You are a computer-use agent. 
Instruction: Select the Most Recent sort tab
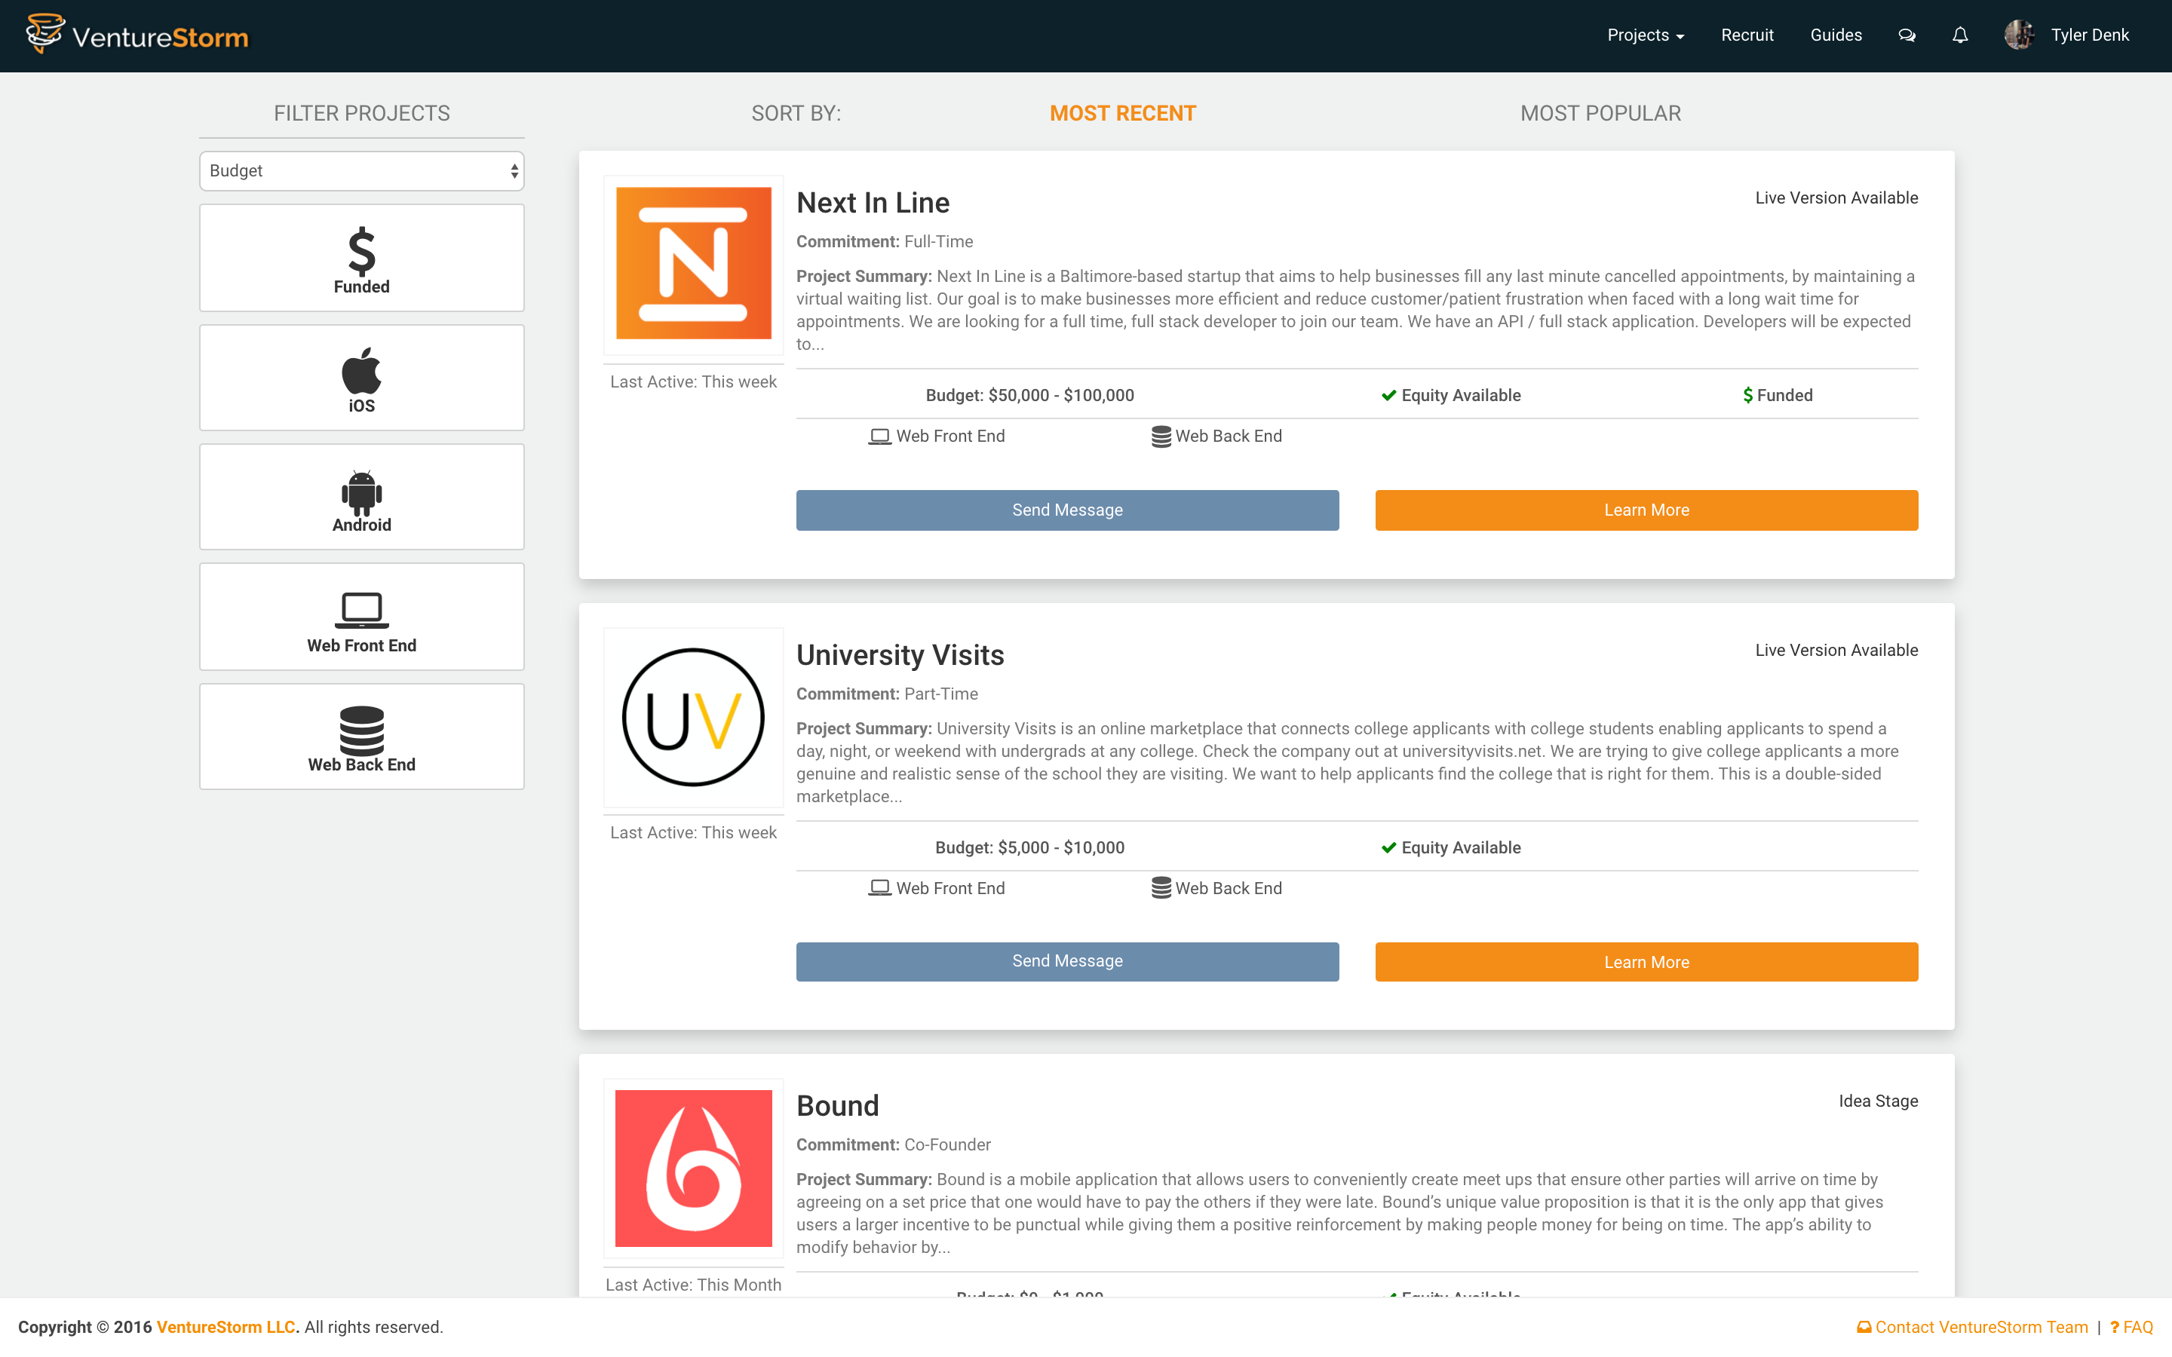[x=1122, y=113]
